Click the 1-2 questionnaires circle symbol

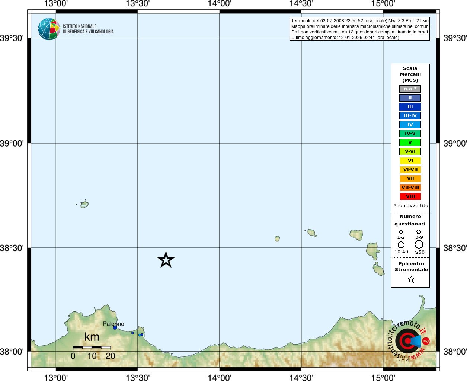401,232
